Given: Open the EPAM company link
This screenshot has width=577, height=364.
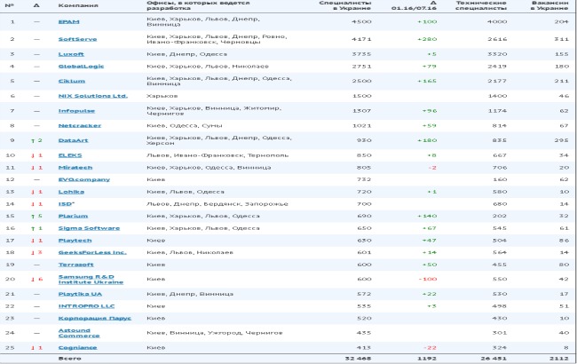Looking at the screenshot, I should tap(67, 20).
